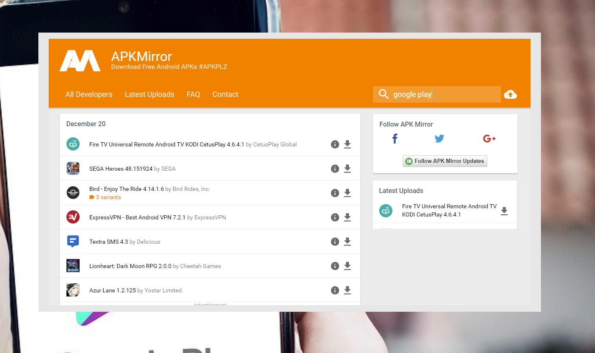
Task: Download Lionheart: Dark Moon RPG 2.0.0
Action: tap(347, 266)
